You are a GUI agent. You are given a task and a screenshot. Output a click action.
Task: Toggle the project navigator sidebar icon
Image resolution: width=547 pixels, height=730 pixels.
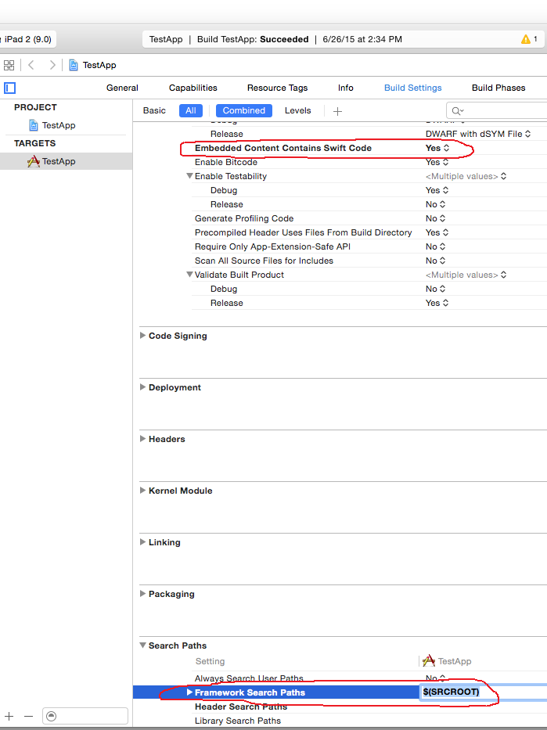[9, 88]
